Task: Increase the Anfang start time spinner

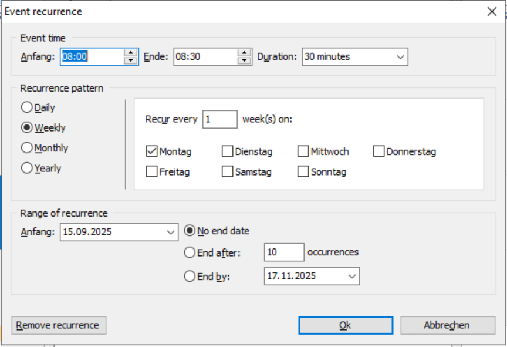Action: coord(131,53)
